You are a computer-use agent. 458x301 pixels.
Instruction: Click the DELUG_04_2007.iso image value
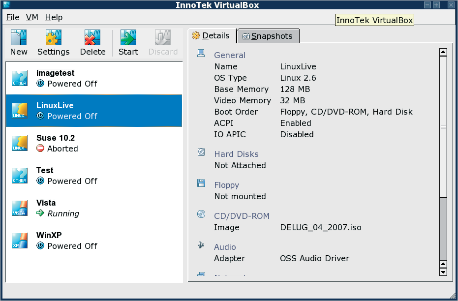[x=321, y=227]
